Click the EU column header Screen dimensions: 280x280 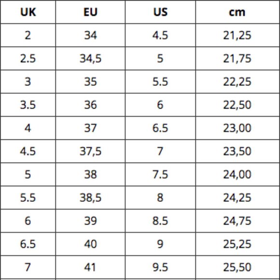pos(90,12)
